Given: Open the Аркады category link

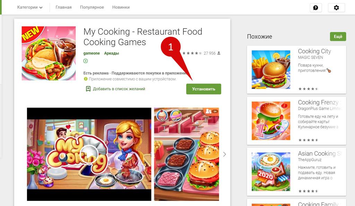Looking at the screenshot, I should [x=111, y=53].
